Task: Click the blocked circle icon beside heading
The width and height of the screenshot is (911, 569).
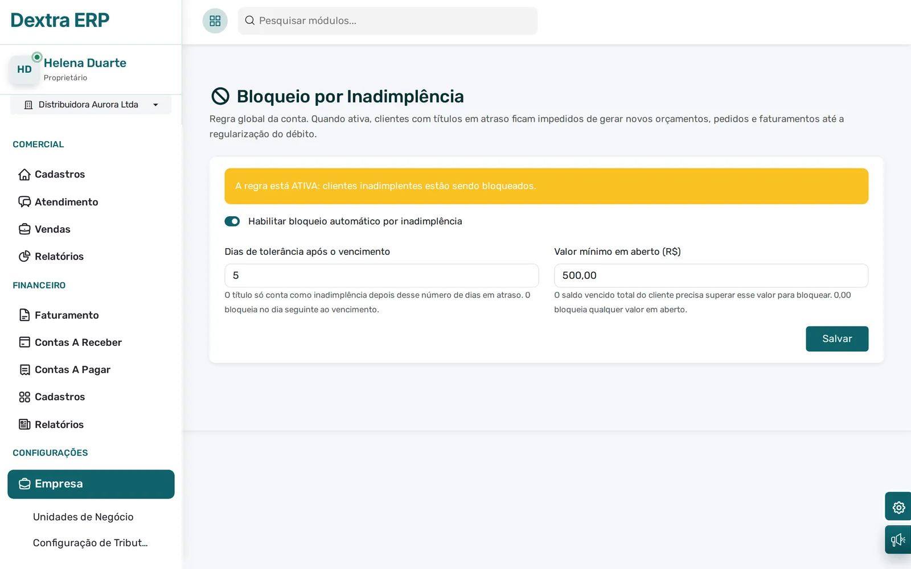Action: [x=220, y=96]
